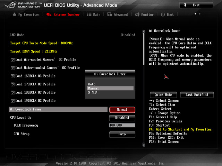This screenshot has width=222, height=166.
Task: Click arrow icon for Air-cooled Gamers' OC Profile
Action: coord(12,59)
